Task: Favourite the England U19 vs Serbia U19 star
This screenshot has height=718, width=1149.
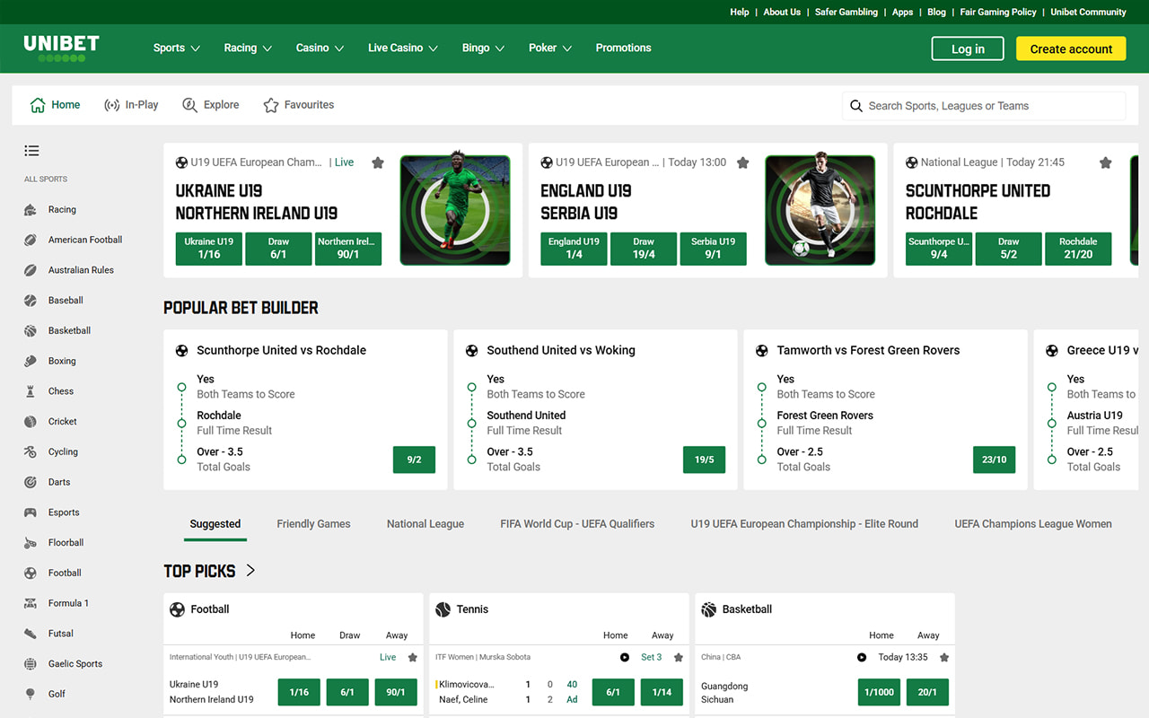Action: [742, 162]
